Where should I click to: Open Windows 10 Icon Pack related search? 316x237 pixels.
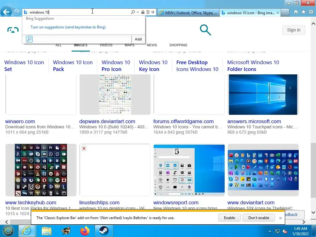(73, 66)
